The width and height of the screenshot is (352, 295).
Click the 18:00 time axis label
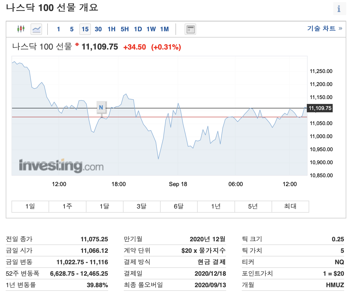[x=119, y=184]
